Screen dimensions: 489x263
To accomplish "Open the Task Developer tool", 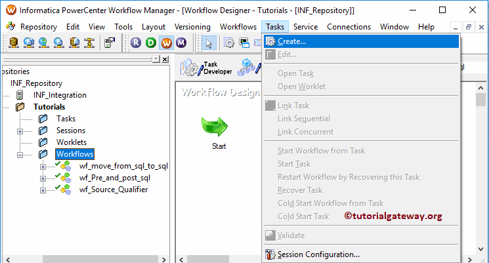I will 207,68.
